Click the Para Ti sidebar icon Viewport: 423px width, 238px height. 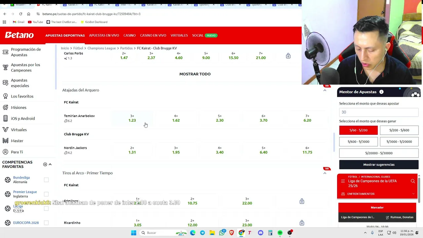5,152
